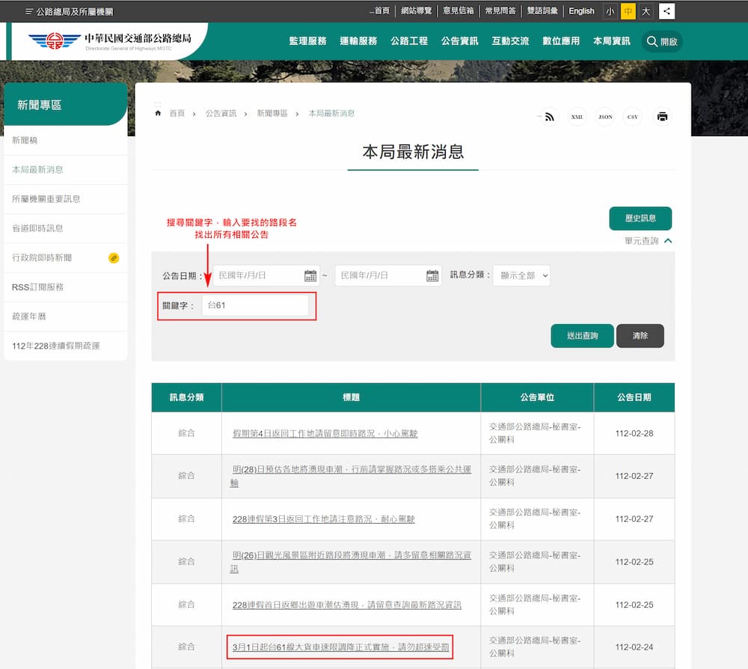
Task: Click 標題 column header
Action: (351, 397)
